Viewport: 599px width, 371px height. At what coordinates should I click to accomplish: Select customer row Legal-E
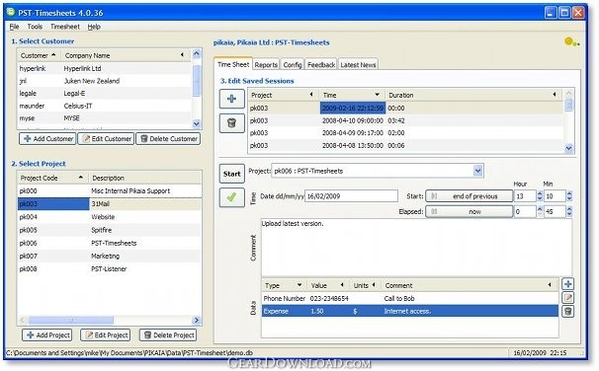105,94
